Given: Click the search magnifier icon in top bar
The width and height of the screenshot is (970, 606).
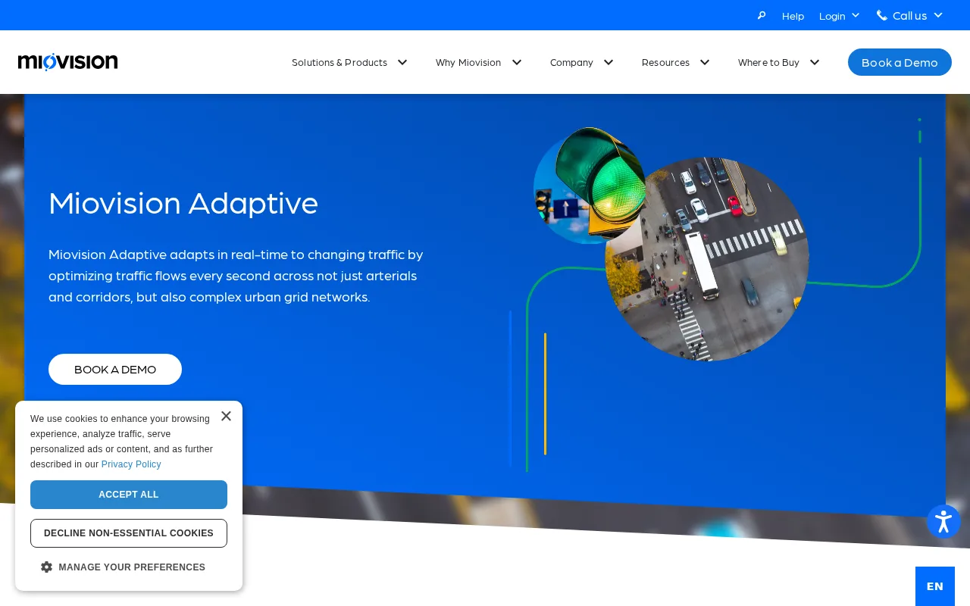Looking at the screenshot, I should (x=762, y=15).
